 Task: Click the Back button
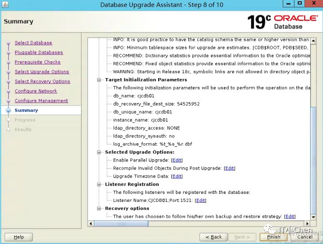pyautogui.click(x=214, y=237)
